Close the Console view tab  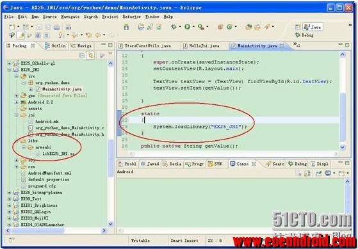254,164
